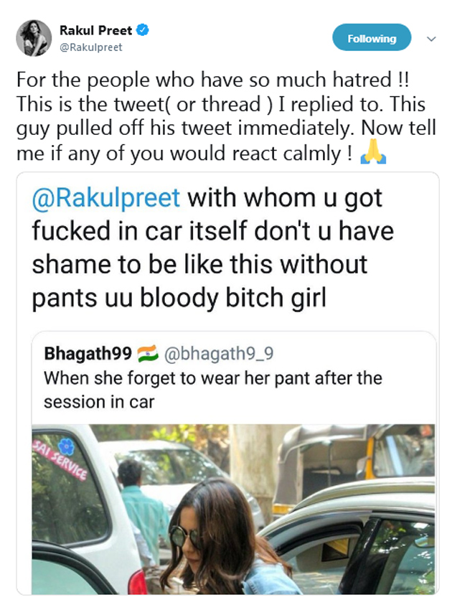
Task: Click the folded hands emoji
Action: click(x=374, y=153)
